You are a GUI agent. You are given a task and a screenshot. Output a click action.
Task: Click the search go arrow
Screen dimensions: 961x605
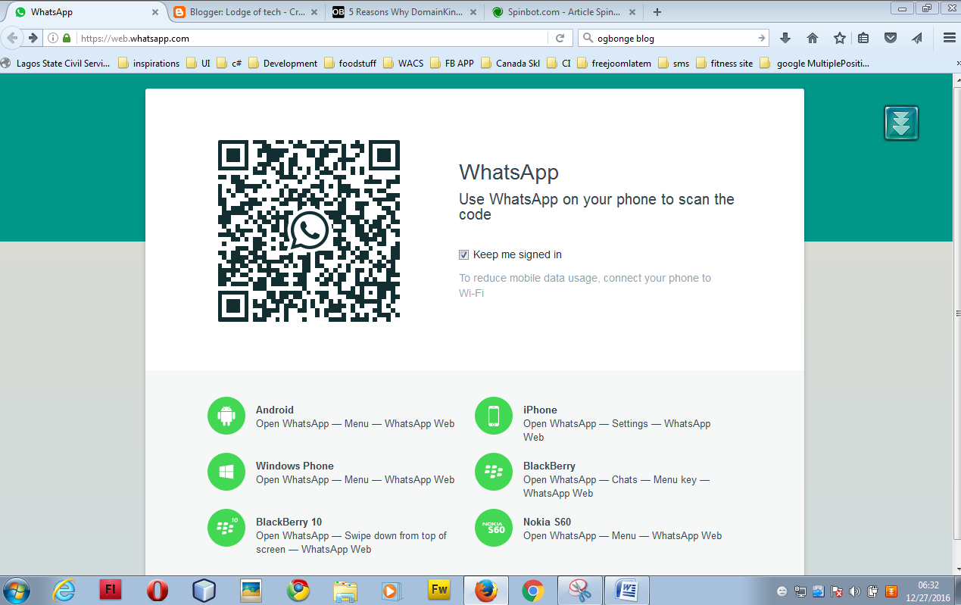[x=761, y=38]
